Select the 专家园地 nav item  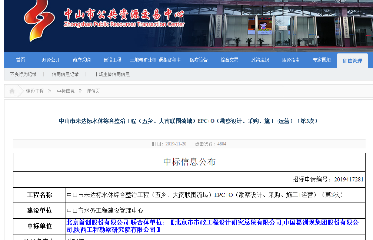click(322, 60)
